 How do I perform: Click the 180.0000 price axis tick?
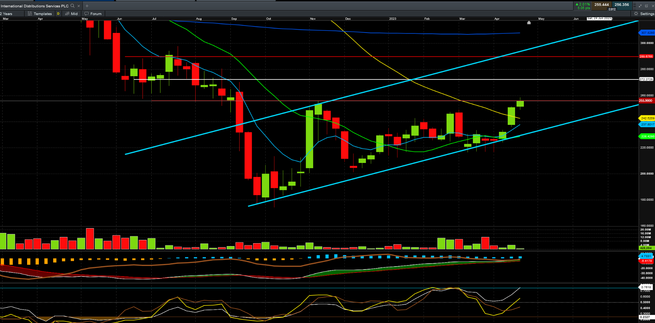[647, 200]
